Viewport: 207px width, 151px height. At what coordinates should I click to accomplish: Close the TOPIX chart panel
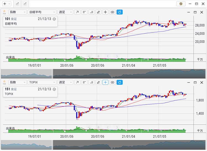(201, 83)
